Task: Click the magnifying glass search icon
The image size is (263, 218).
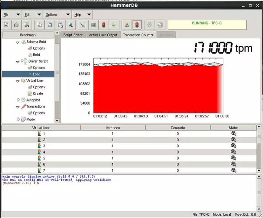Action: 70,25
